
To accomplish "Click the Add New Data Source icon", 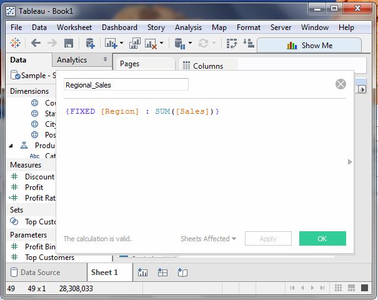I will 90,43.
